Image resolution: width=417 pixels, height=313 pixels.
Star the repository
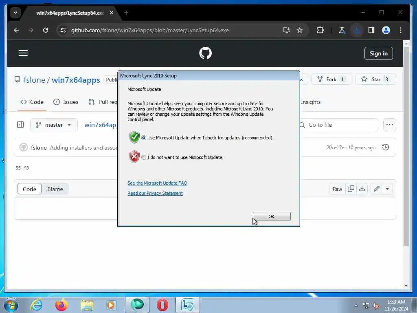tap(375, 79)
